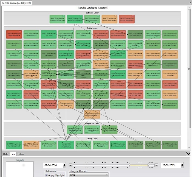Click the end date field 25-09-2015
Viewport: 192px width, 177px height.
(x=171, y=165)
